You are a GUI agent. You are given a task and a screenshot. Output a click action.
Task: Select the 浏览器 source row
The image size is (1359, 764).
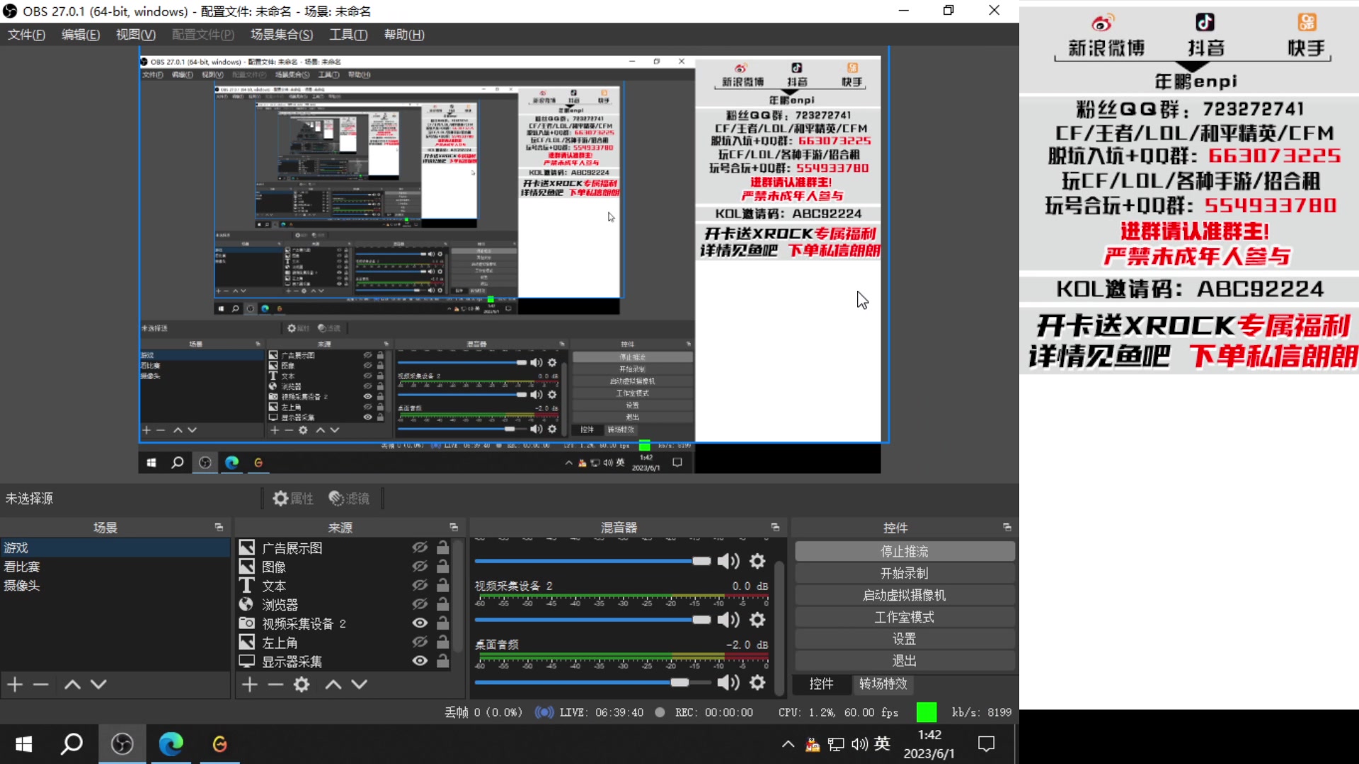[343, 604]
